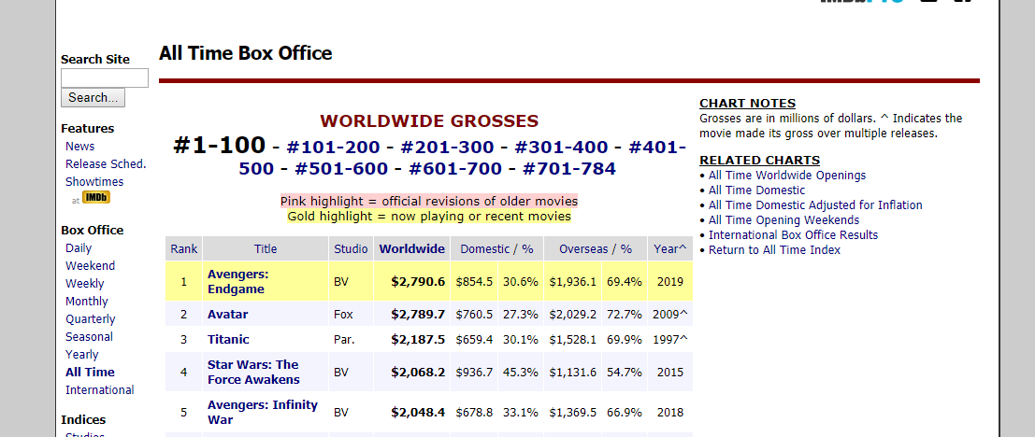Viewport: 1035px width, 437px height.
Task: Click BV studio in Avengers: Endgame row
Action: [340, 281]
